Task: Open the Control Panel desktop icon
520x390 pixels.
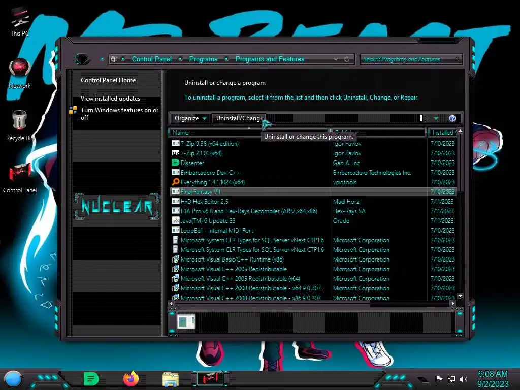Action: [x=20, y=178]
